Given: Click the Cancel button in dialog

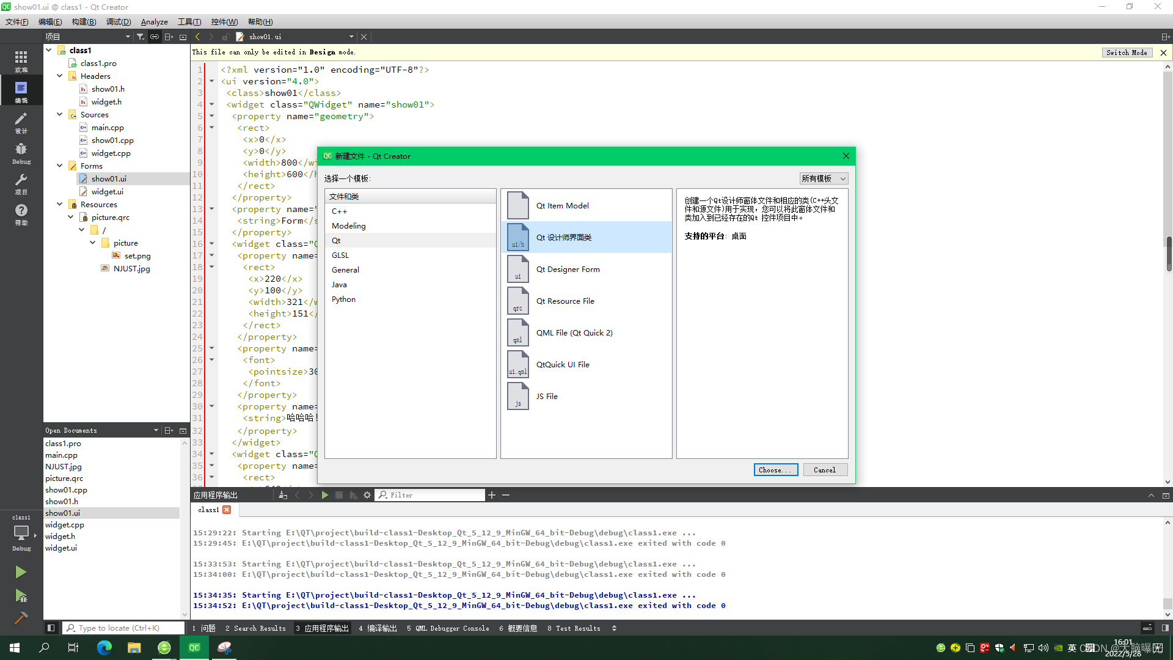Looking at the screenshot, I should coord(824,469).
